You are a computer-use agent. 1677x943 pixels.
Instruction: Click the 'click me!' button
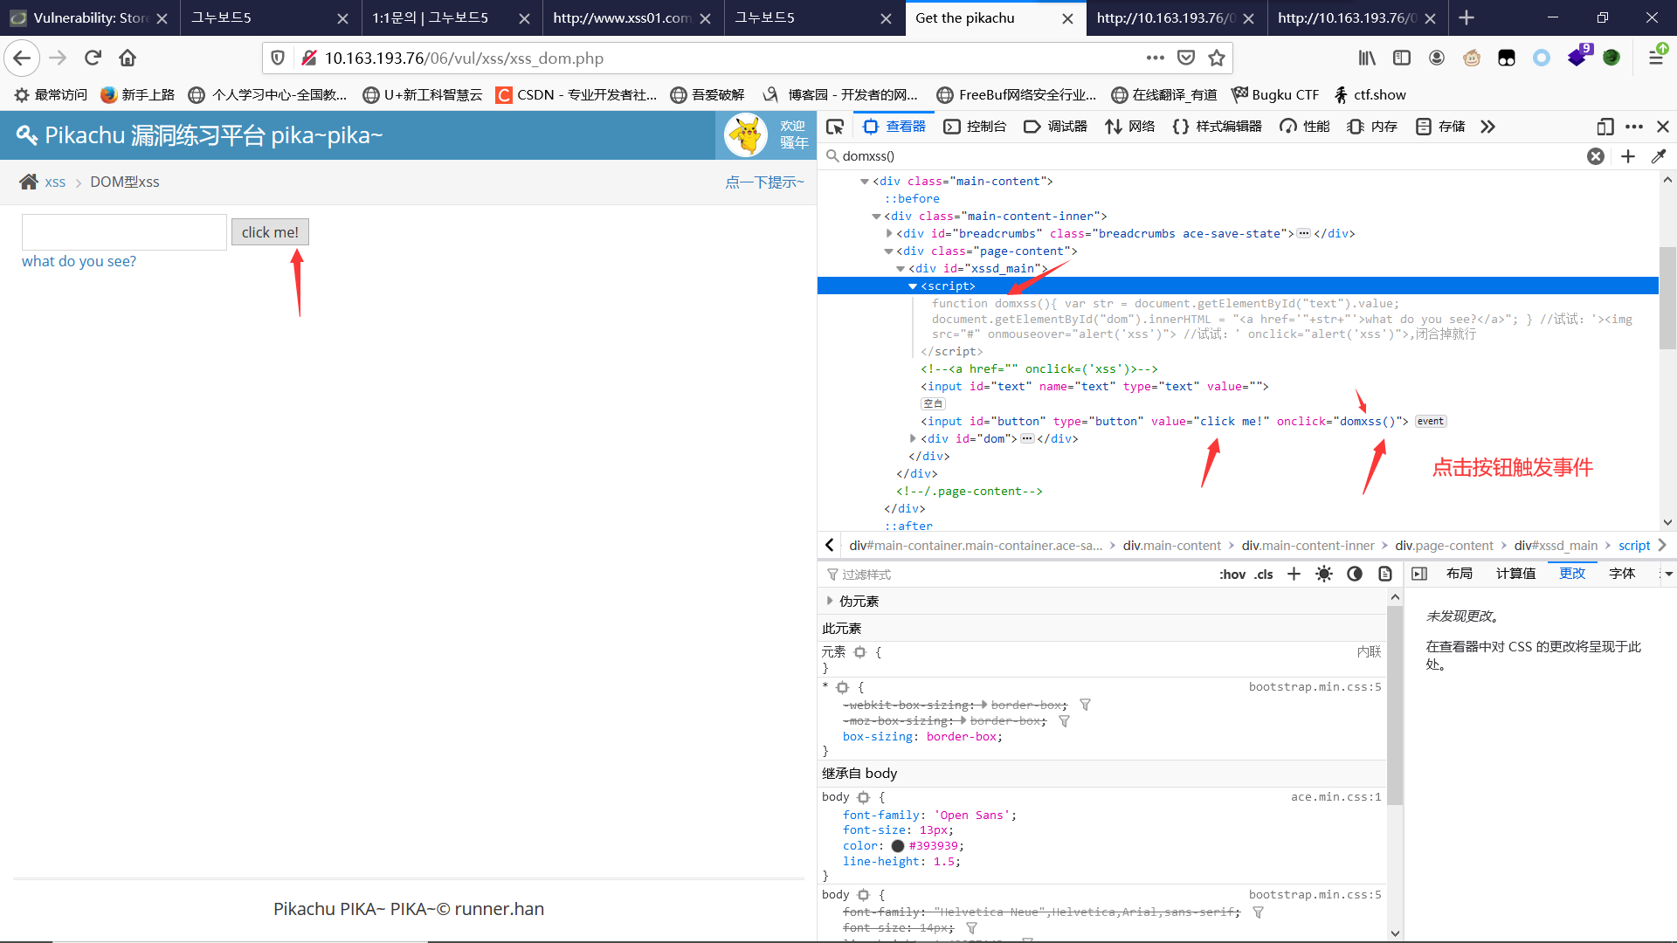point(270,232)
